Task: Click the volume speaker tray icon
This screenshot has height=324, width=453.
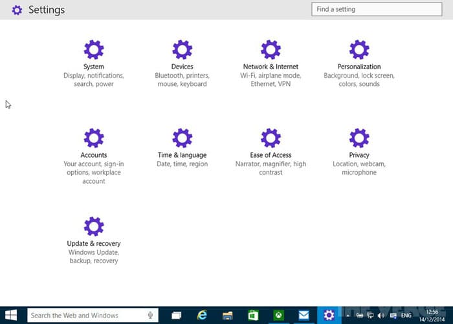Action: click(x=381, y=316)
